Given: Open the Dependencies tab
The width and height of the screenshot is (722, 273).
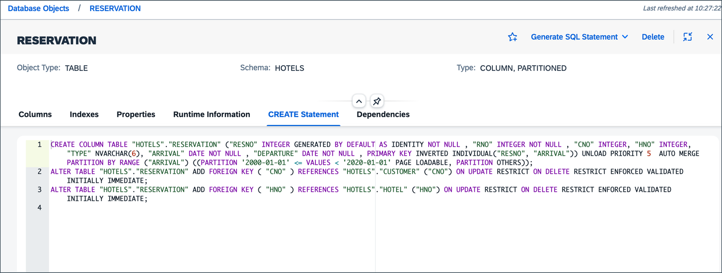Looking at the screenshot, I should coord(383,114).
